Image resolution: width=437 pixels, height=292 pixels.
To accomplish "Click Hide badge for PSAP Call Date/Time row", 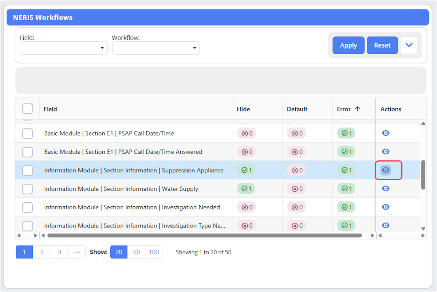I will [x=246, y=133].
